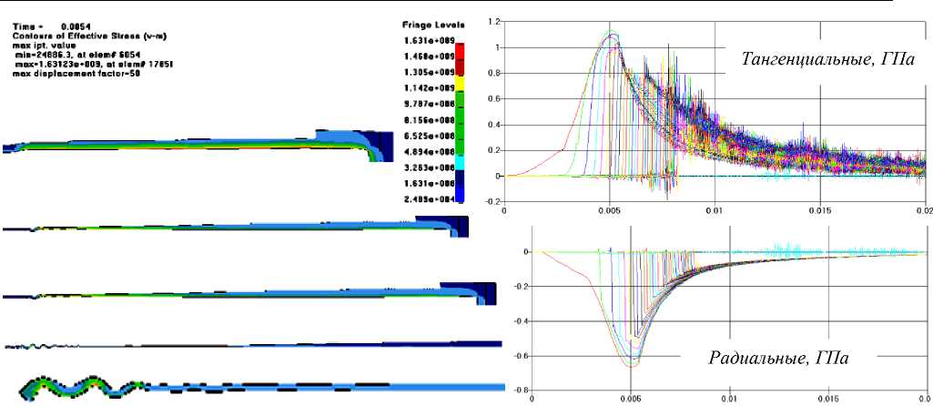This screenshot has width=933, height=406.
Task: Select fringe level value 1.142e+009
Action: point(430,88)
